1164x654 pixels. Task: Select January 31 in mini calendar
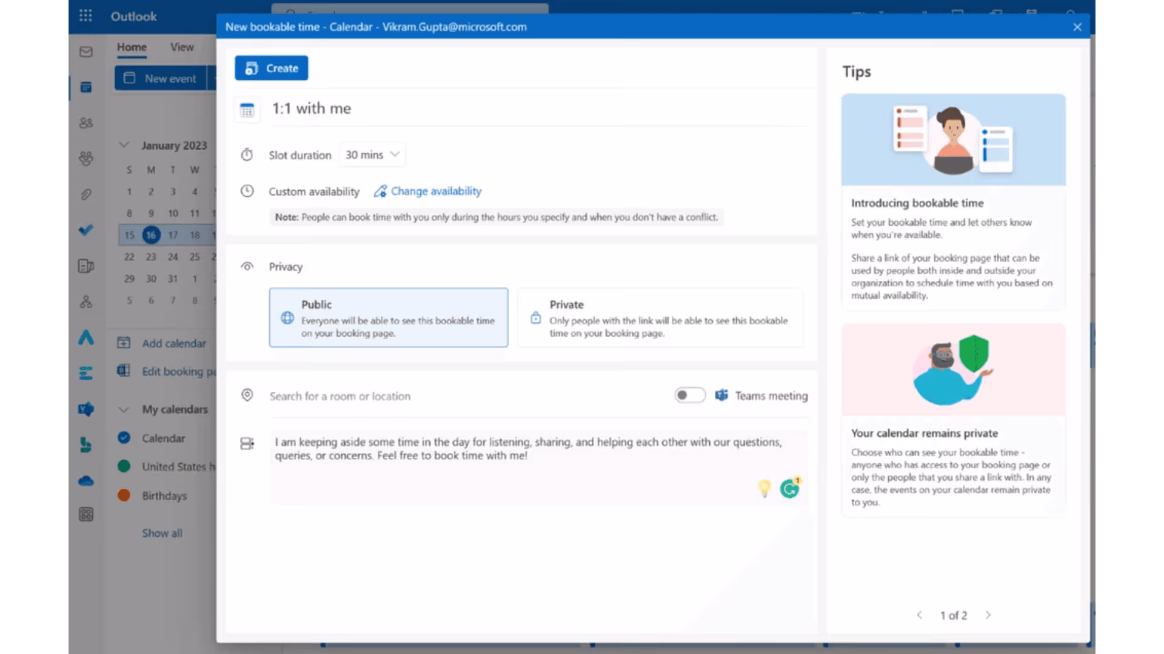pyautogui.click(x=173, y=279)
